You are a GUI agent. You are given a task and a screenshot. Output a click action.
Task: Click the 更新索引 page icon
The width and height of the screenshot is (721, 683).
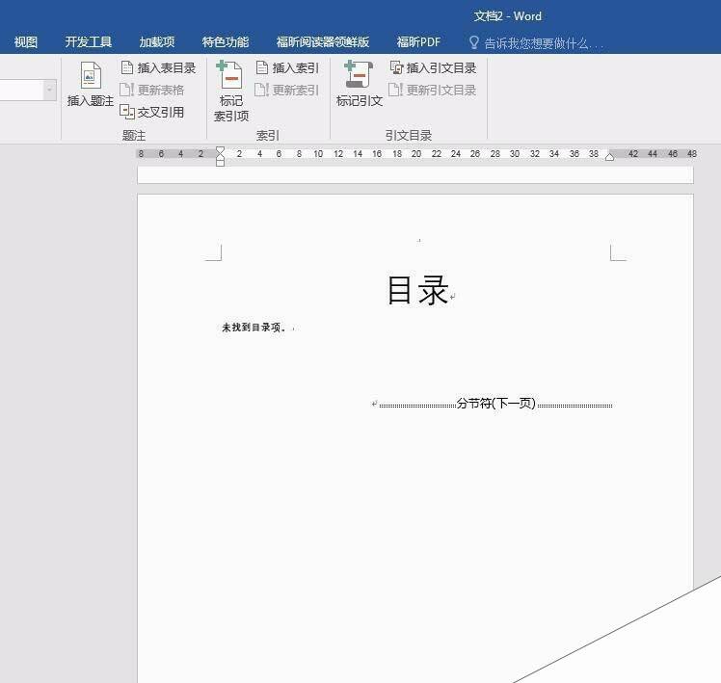tap(261, 91)
